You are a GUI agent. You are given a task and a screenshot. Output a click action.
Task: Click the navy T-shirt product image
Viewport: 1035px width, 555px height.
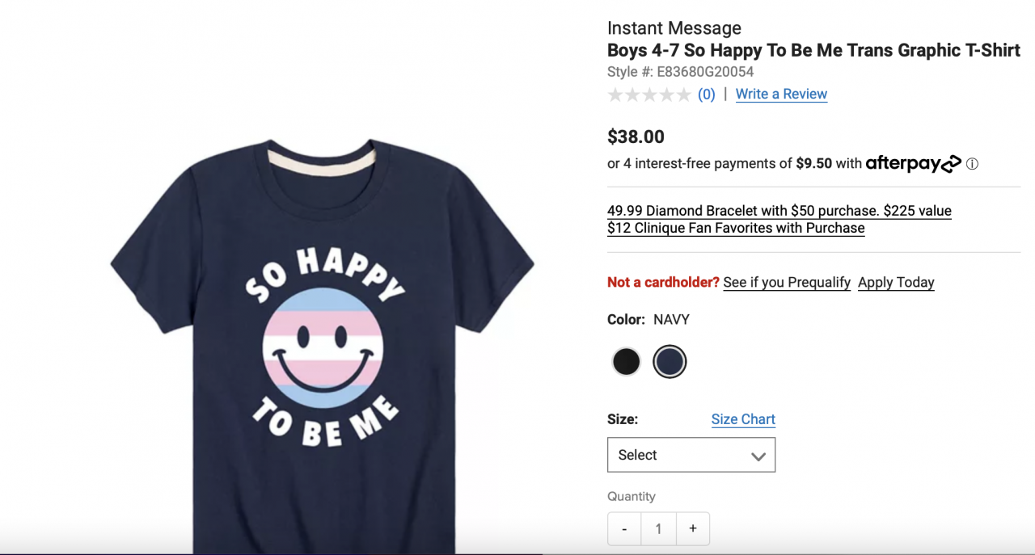click(x=323, y=346)
